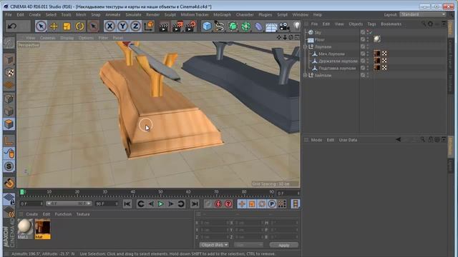The height and width of the screenshot is (257, 458).
Task: Activate the Rotate tool
Action: pyautogui.click(x=79, y=26)
